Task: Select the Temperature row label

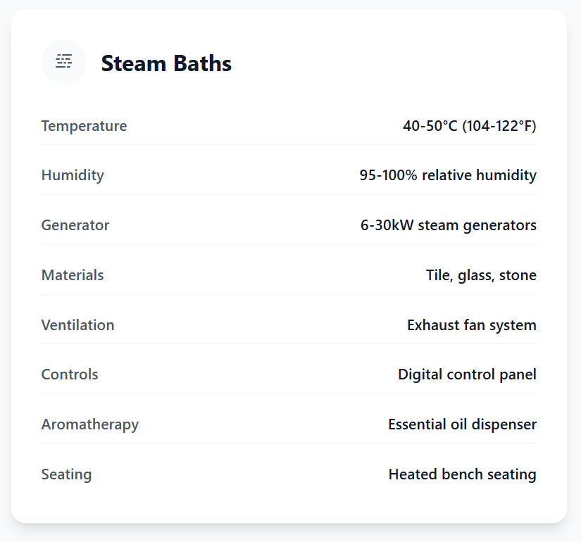Action: [x=84, y=126]
